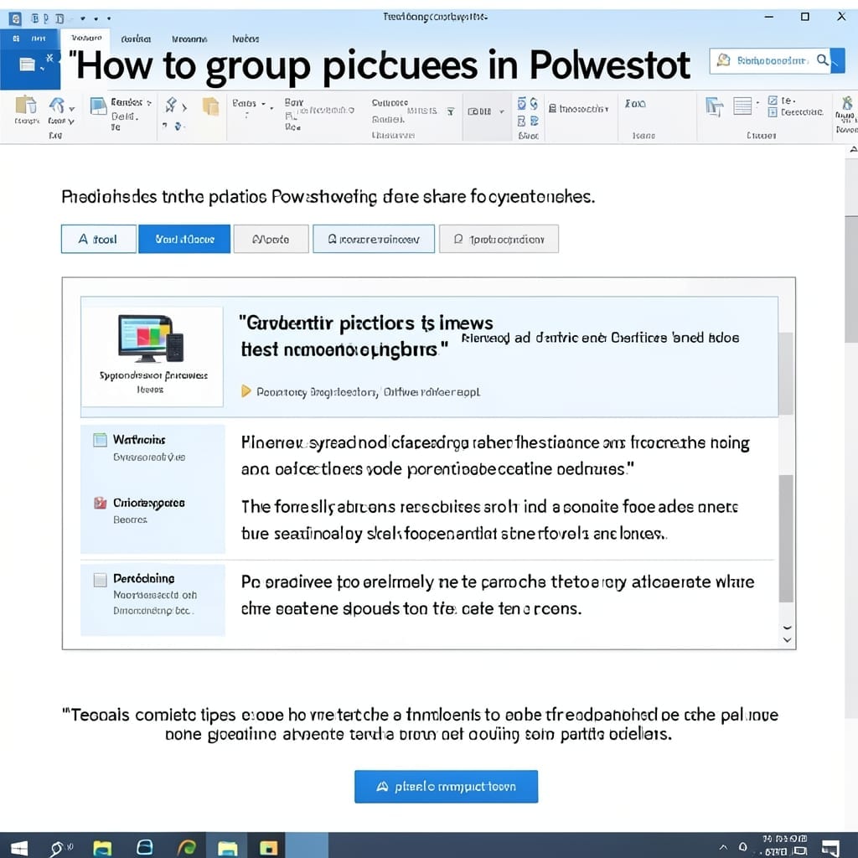Select the active white ribbon tab

[86, 38]
